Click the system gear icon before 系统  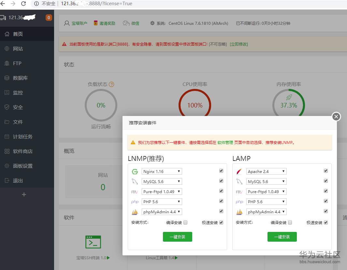click(x=152, y=23)
